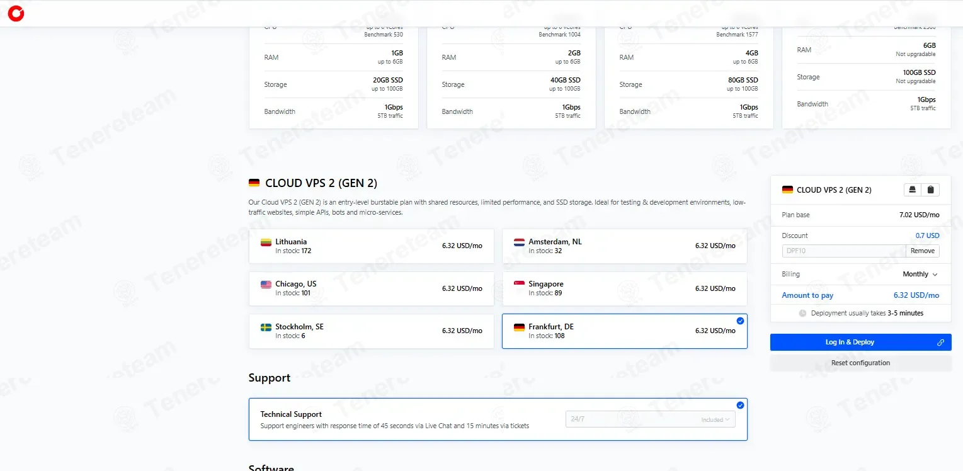Remove the DPF10 discount code
This screenshot has height=471, width=963.
[x=923, y=251]
